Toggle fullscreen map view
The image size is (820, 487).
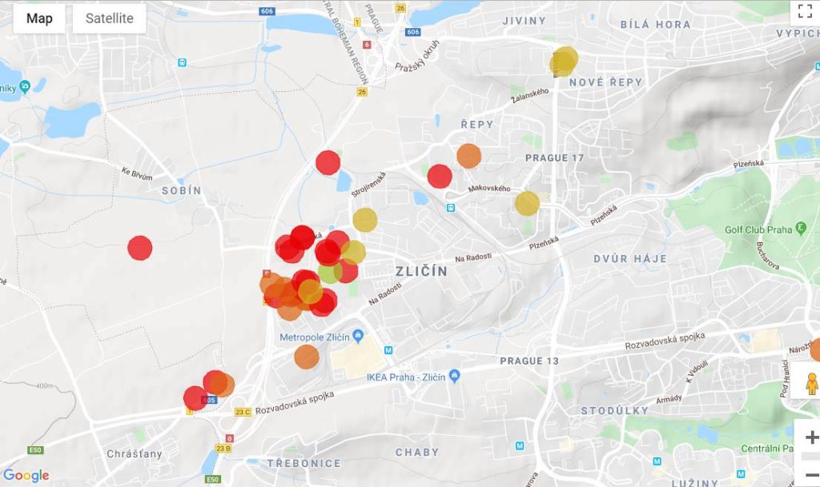click(803, 11)
